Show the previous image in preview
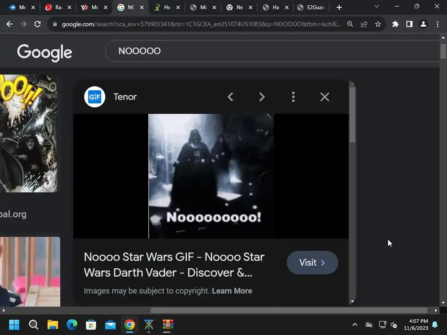447x335 pixels. (230, 97)
